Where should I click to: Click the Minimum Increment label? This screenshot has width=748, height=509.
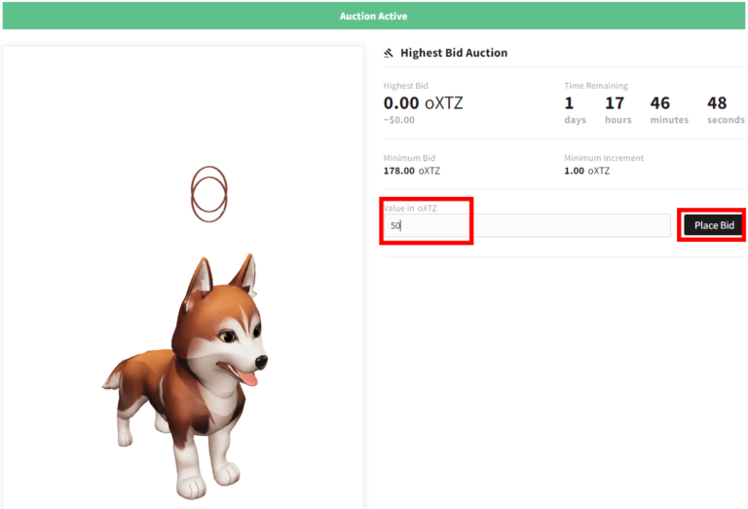pos(604,158)
